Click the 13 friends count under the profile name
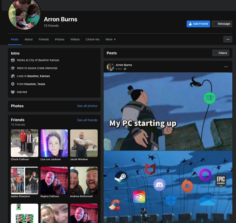The width and height of the screenshot is (236, 223). [x=51, y=26]
